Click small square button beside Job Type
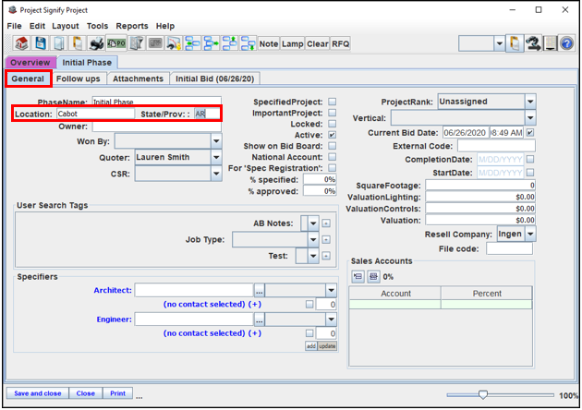Image resolution: width=582 pixels, height=410 pixels. pyautogui.click(x=326, y=240)
